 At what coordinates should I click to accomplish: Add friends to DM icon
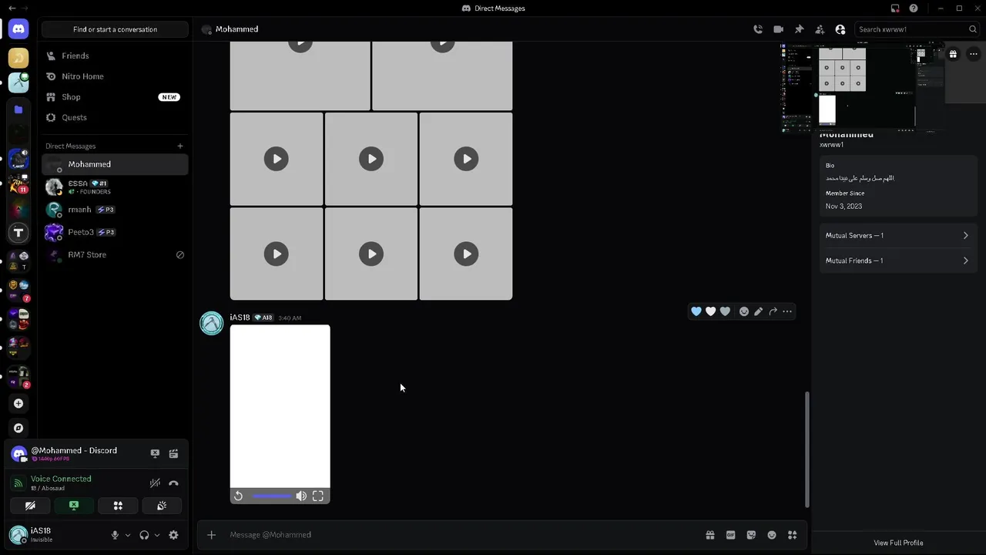point(820,29)
